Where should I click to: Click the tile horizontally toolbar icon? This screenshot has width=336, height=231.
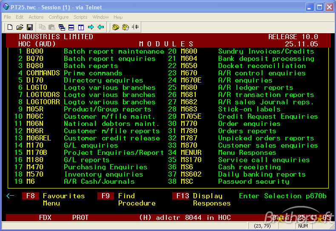click(71, 27)
